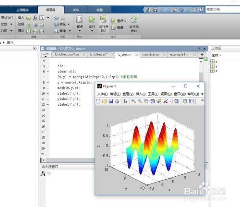Open the Print (打印) dropdown arrow

point(11,31)
